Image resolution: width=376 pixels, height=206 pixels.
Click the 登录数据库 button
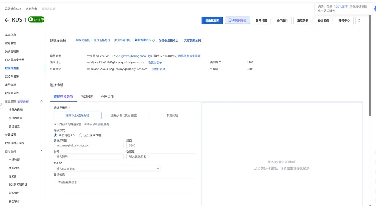[x=212, y=20]
